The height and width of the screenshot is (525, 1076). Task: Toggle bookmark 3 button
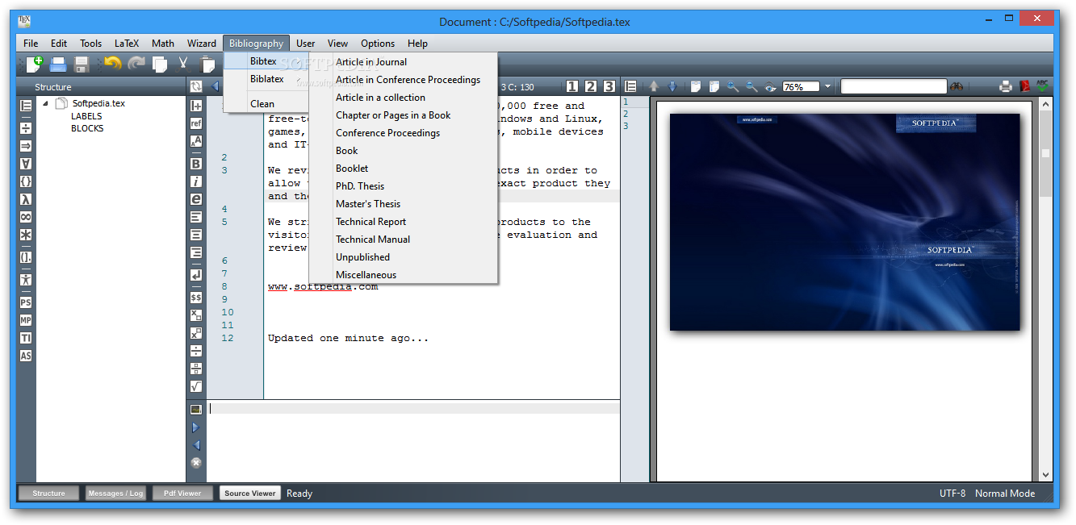(x=609, y=86)
